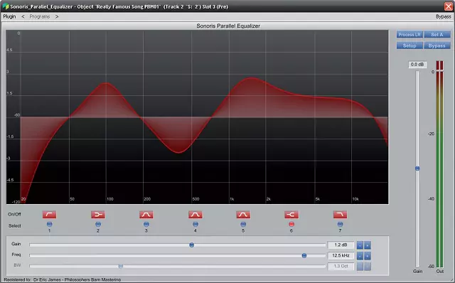Go to next program with > arrow
Screen dimensions: 455x283
point(57,16)
